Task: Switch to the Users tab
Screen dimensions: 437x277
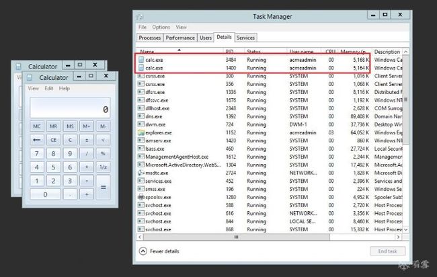Action: [x=206, y=38]
